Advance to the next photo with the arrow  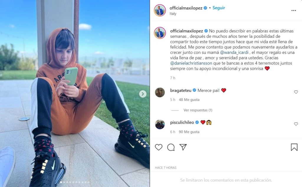pyautogui.click(x=143, y=94)
